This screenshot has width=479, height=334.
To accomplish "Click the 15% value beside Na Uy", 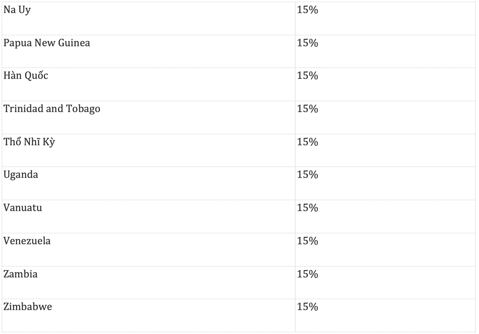I will (308, 10).
